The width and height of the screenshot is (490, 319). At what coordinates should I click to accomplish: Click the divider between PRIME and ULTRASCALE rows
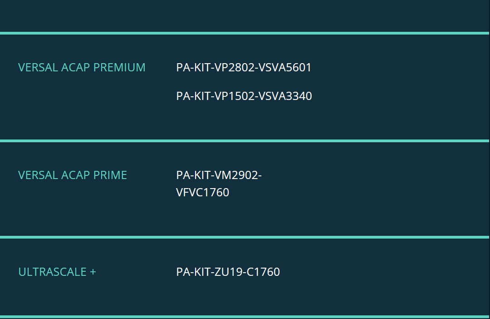pyautogui.click(x=245, y=237)
